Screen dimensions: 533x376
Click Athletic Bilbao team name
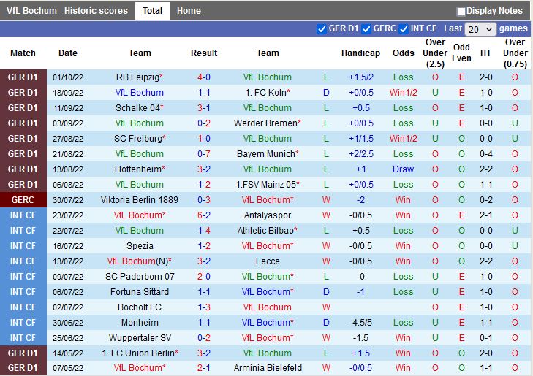pyautogui.click(x=265, y=231)
